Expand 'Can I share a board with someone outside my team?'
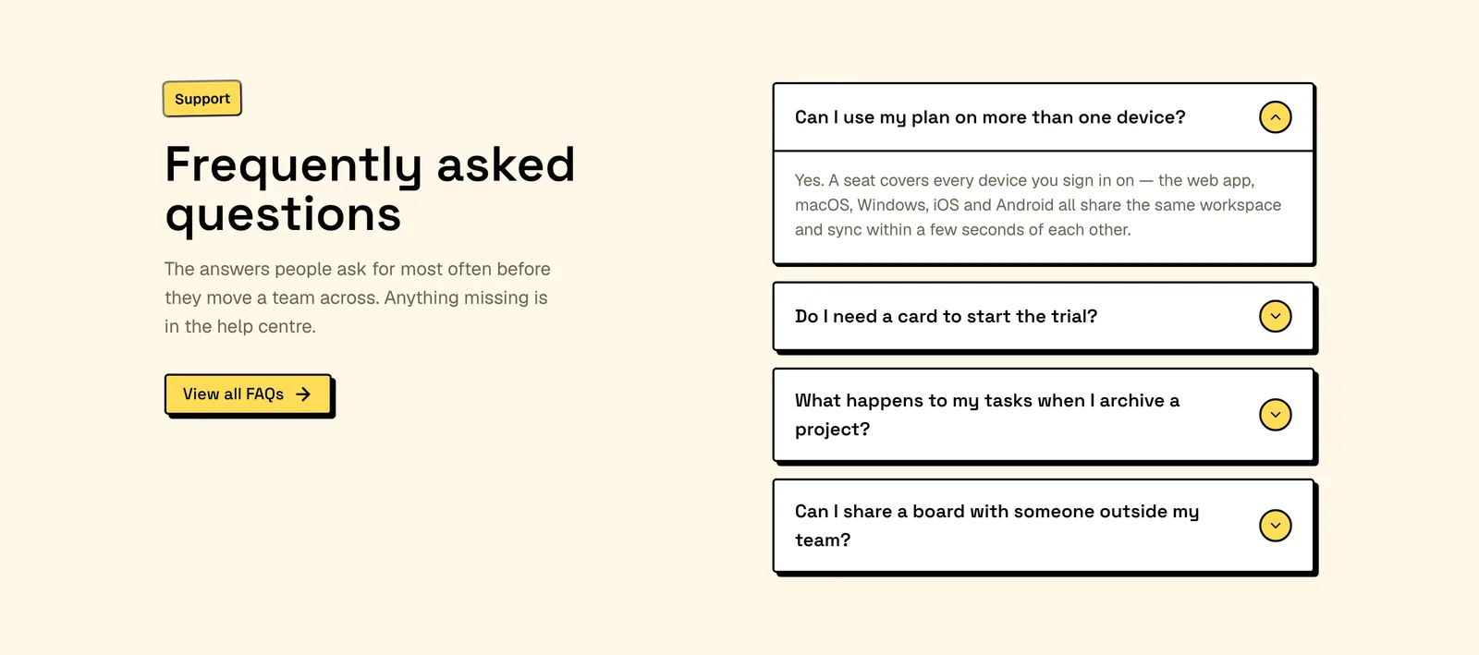 (1043, 526)
